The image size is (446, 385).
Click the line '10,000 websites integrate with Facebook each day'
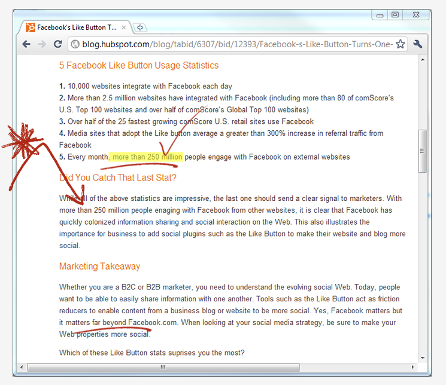(150, 86)
